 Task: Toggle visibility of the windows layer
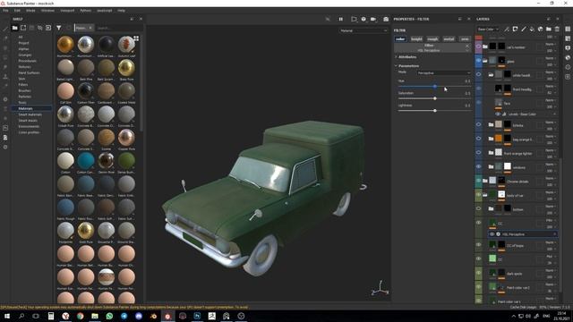[x=478, y=167]
